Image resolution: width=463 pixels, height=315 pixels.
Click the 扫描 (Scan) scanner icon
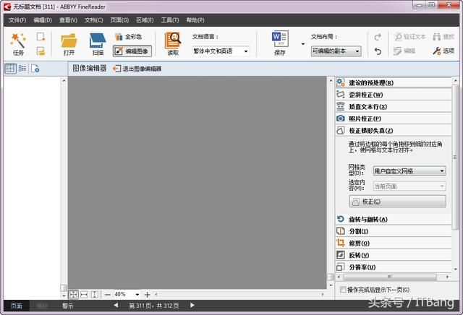[x=98, y=44]
